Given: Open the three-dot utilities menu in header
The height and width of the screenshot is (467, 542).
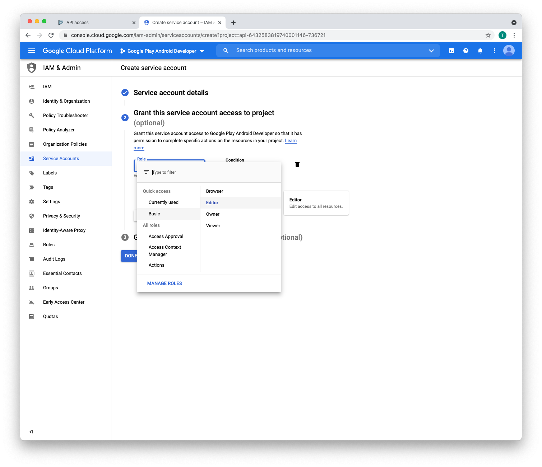Looking at the screenshot, I should [x=495, y=51].
